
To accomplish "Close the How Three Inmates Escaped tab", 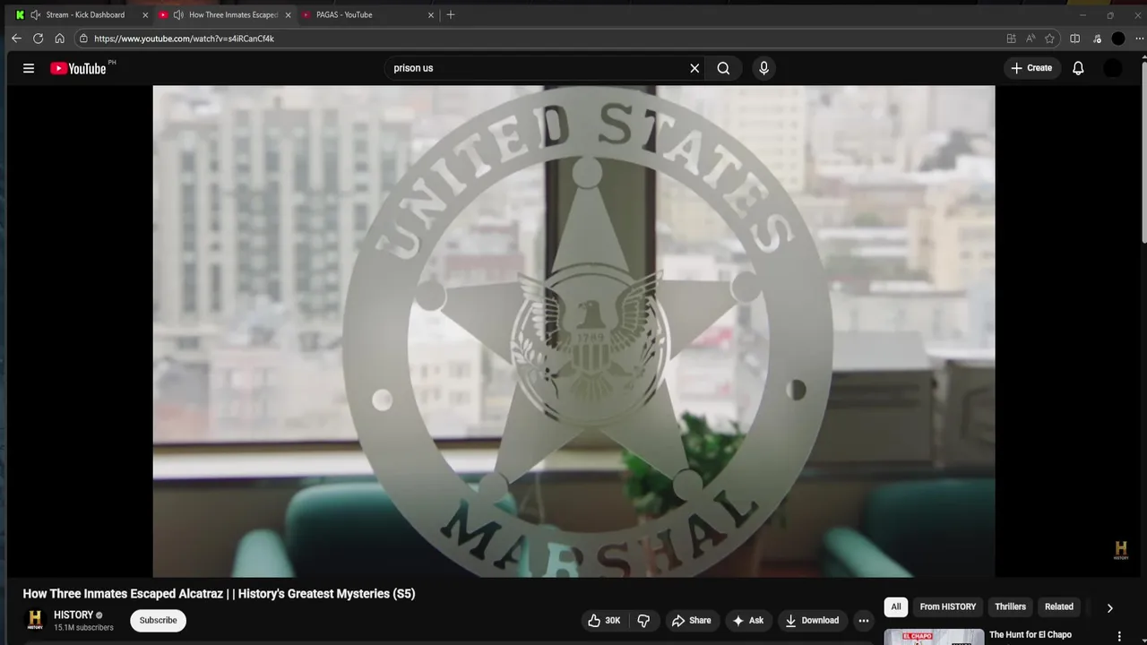I will tap(289, 14).
